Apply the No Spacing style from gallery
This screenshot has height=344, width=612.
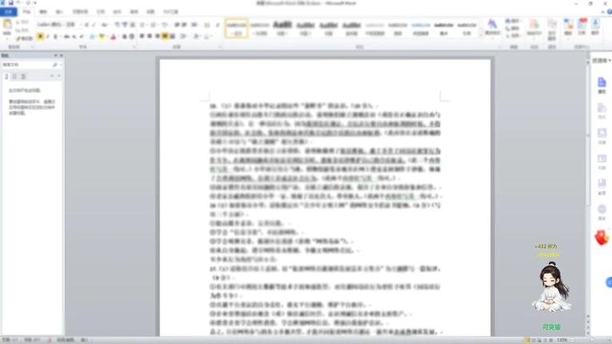[260, 28]
